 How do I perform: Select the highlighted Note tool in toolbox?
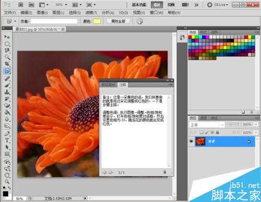pyautogui.click(x=7, y=71)
